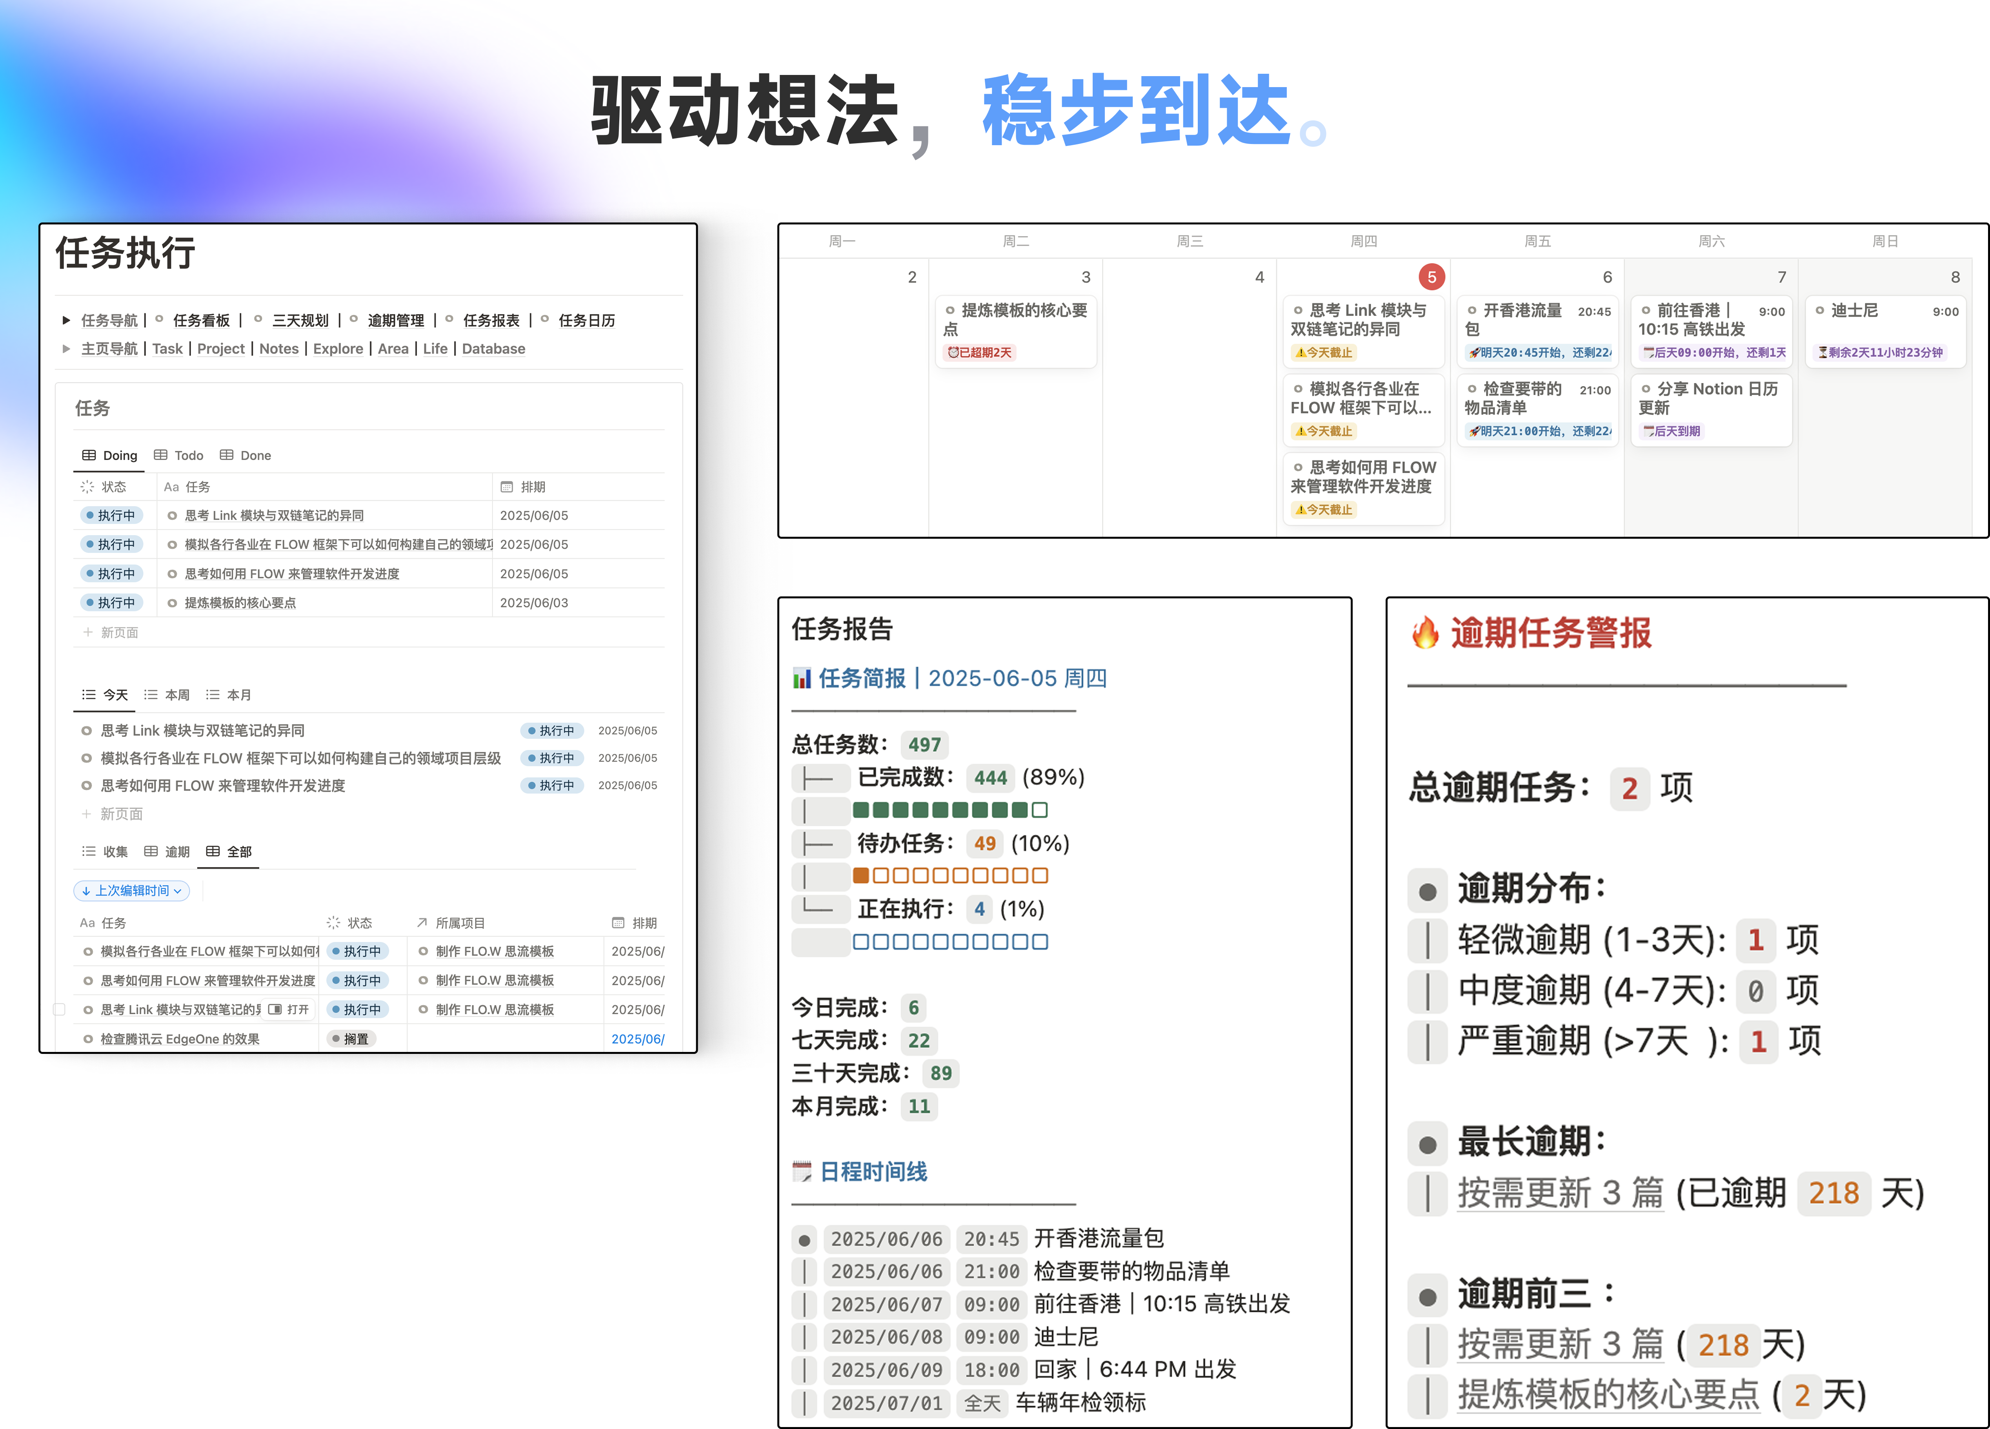Select the 收集 view tab
Image resolution: width=1990 pixels, height=1429 pixels.
click(x=105, y=851)
